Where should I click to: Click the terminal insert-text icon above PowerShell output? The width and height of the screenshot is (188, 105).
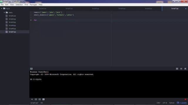pos(31,69)
